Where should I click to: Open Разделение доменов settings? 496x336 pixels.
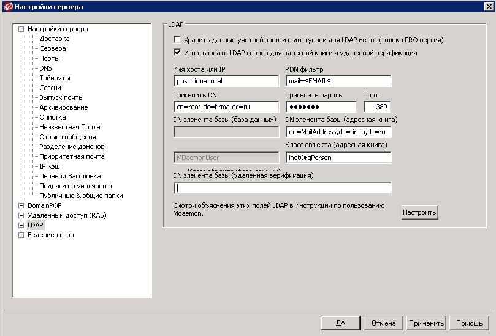click(x=72, y=147)
